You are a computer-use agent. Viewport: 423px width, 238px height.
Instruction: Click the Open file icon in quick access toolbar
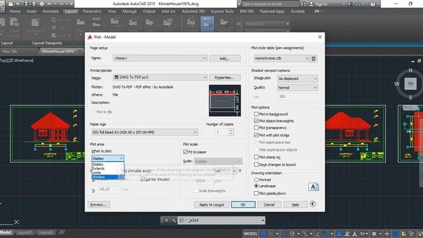pos(19,4)
